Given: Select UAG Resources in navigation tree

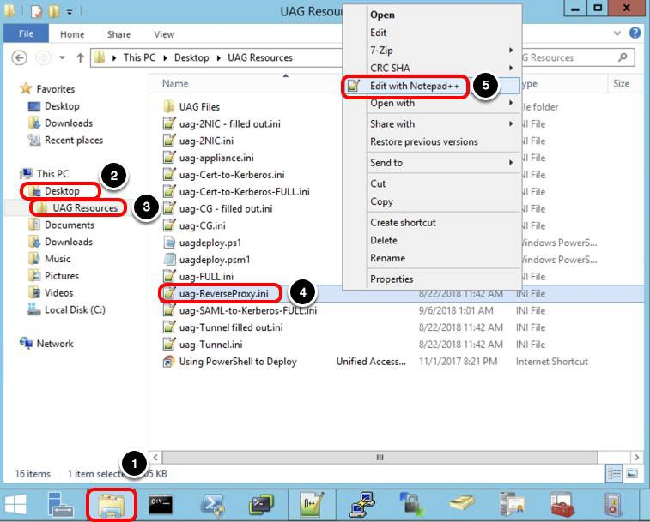Looking at the screenshot, I should tap(85, 207).
